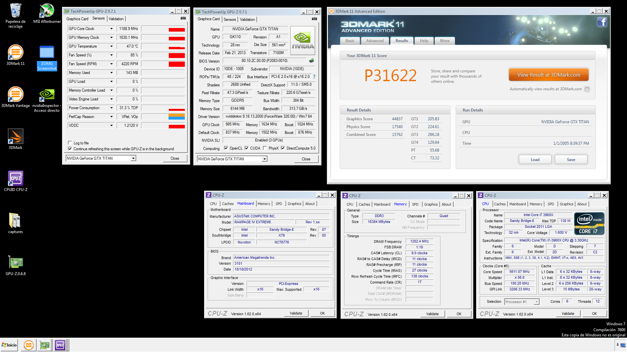627x352 pixels.
Task: Open the 3DMark Vantage desktop icon
Action: tap(15, 97)
